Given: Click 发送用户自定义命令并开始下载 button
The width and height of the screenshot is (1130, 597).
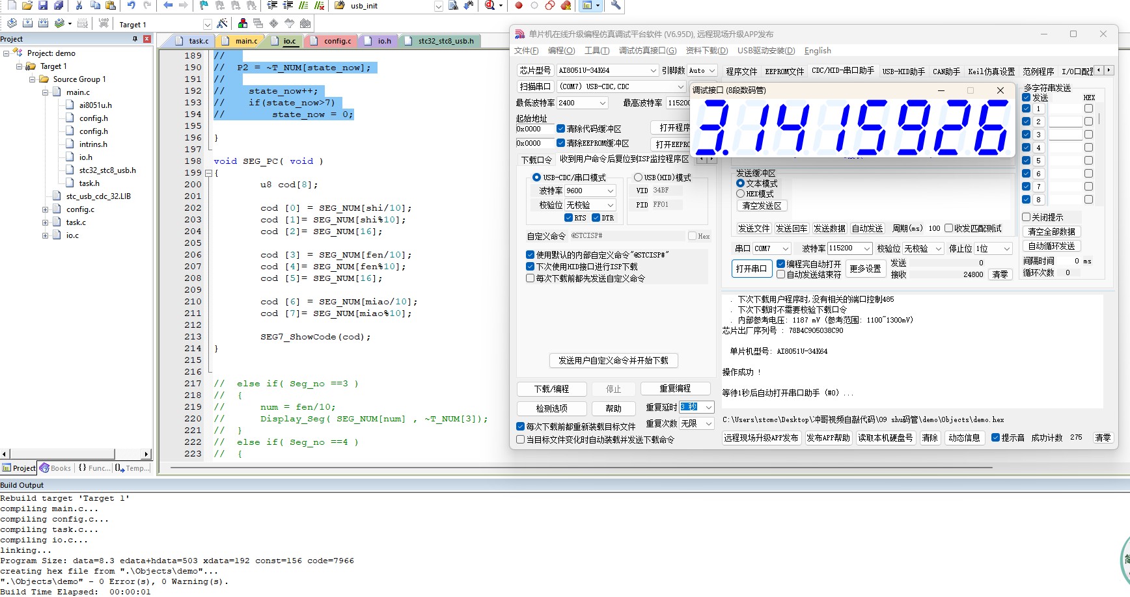Looking at the screenshot, I should (x=613, y=360).
